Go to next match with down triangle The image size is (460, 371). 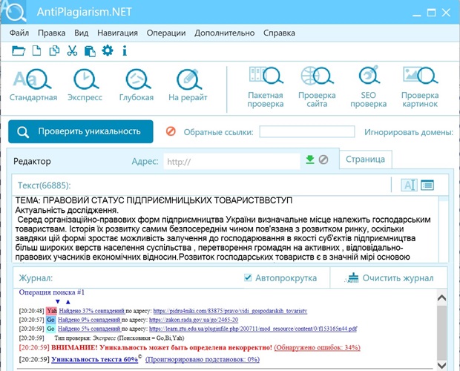click(x=58, y=301)
